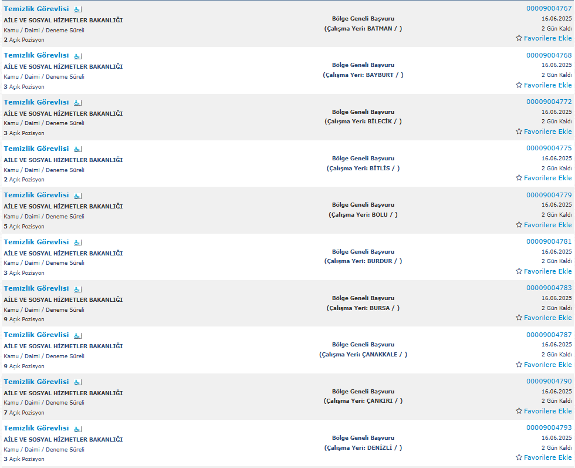Click the disability icon in the ÇANKIRI listing

click(x=77, y=382)
